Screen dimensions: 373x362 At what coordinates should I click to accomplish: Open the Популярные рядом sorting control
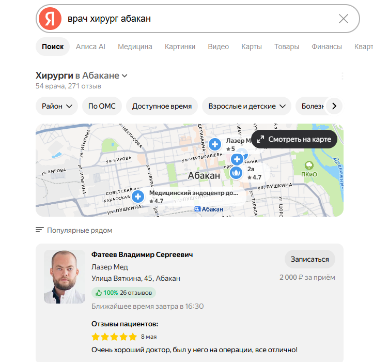(x=74, y=230)
